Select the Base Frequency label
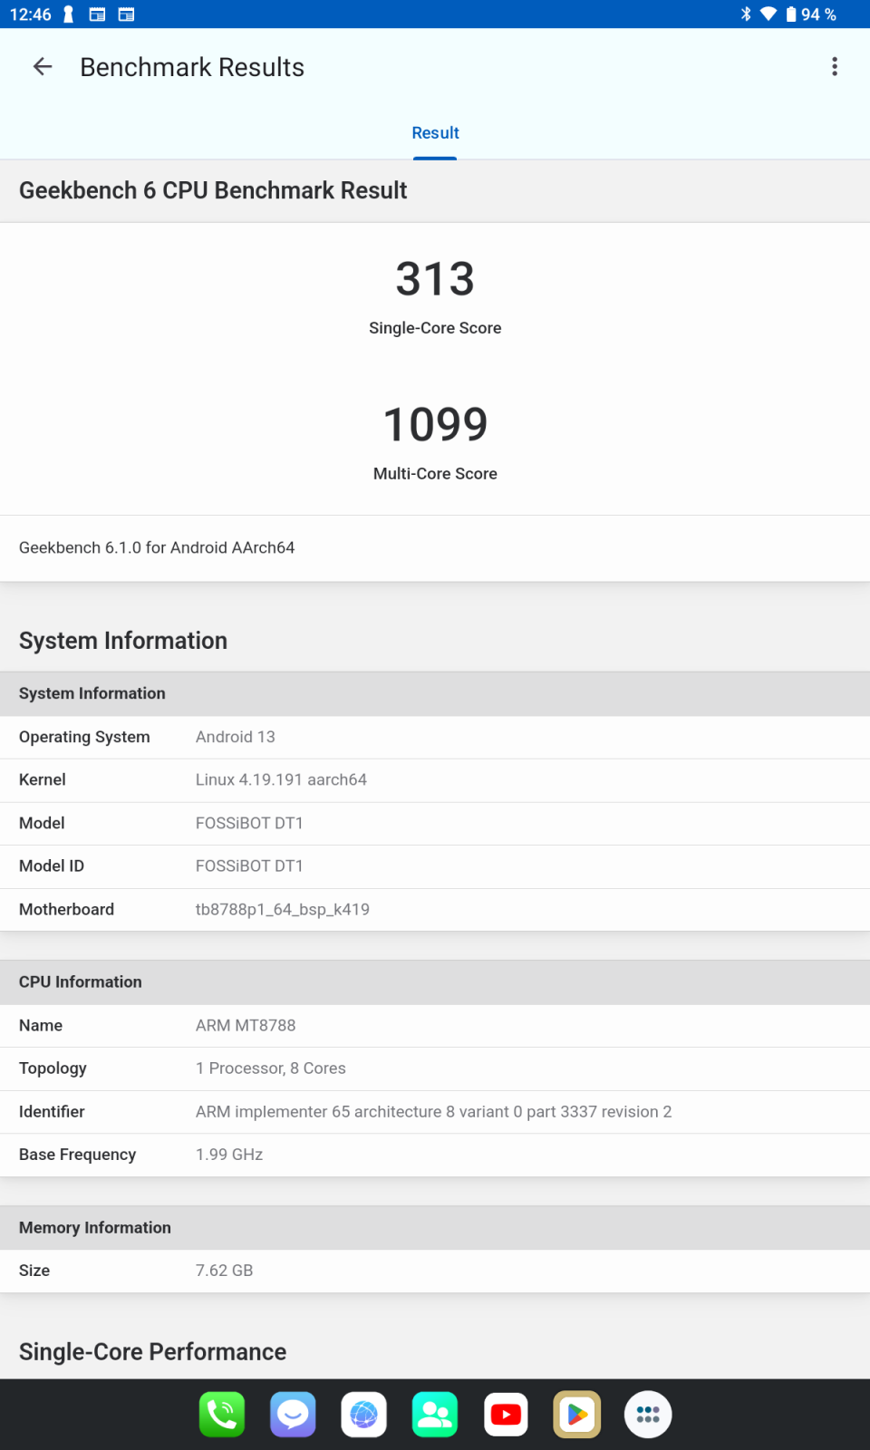Viewport: 870px width, 1450px height. click(x=77, y=1155)
